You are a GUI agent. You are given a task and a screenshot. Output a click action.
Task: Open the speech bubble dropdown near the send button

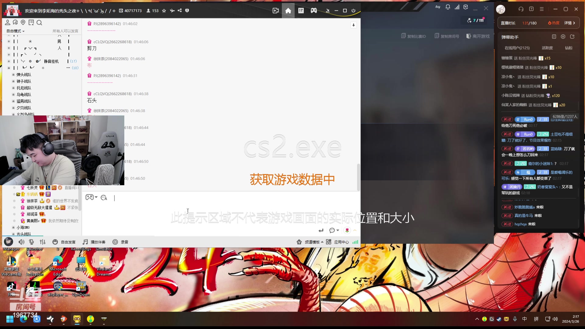click(x=334, y=230)
